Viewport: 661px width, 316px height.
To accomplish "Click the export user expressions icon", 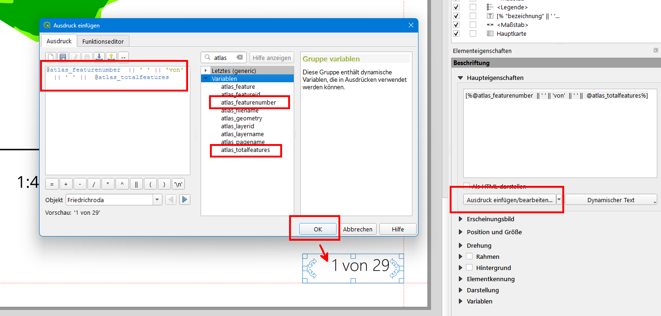I will click(x=111, y=57).
